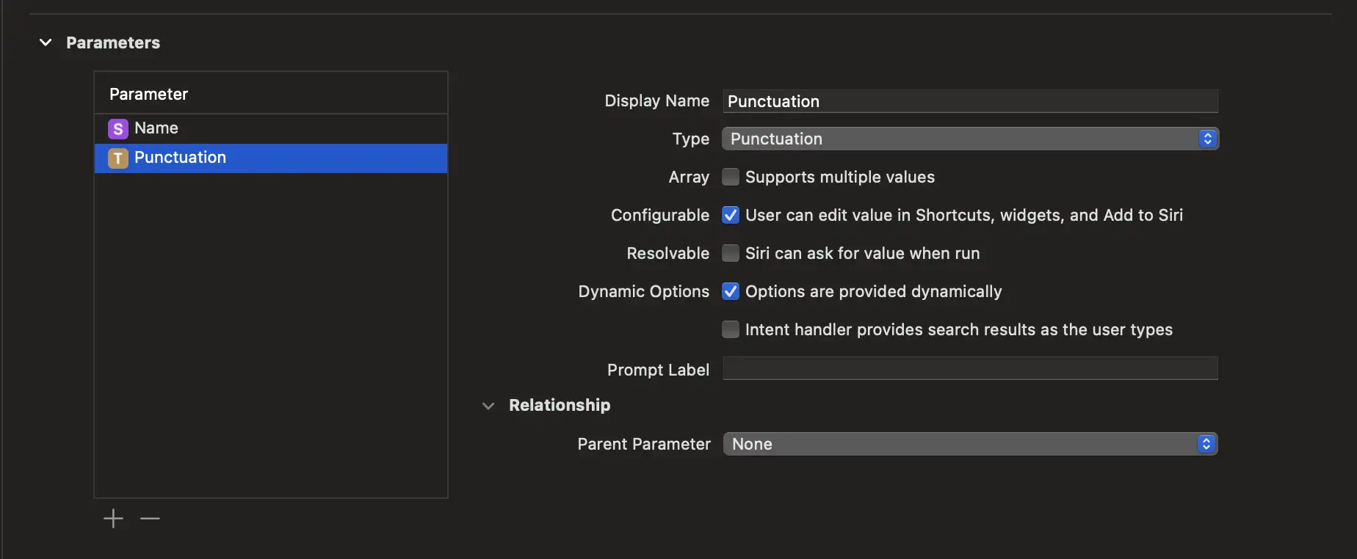Enable Siri can ask for value checkbox
This screenshot has height=559, width=1357.
pyautogui.click(x=731, y=253)
